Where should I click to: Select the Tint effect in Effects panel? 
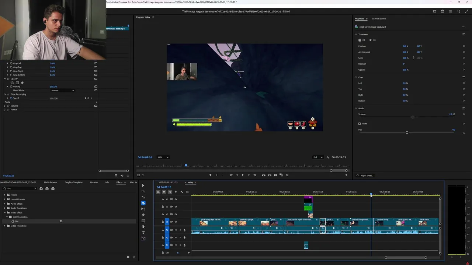click(x=17, y=221)
